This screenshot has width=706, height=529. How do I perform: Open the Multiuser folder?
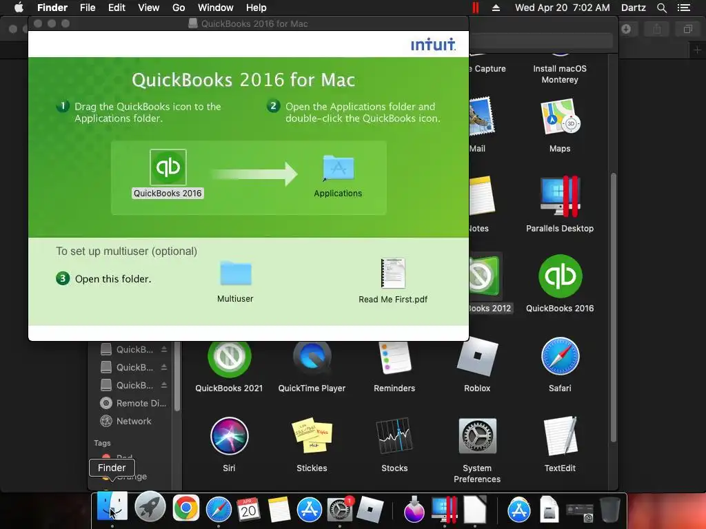click(x=236, y=273)
